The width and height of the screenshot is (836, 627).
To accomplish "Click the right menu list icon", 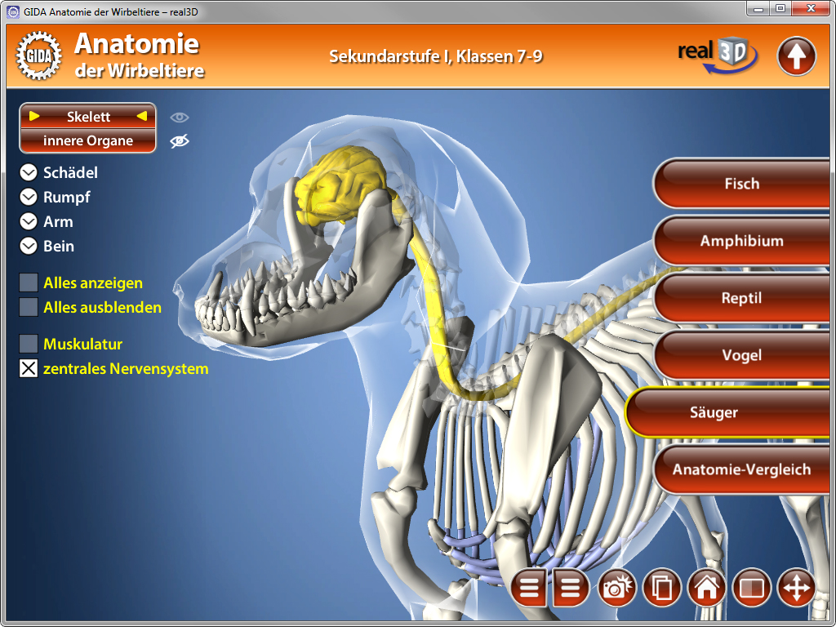I will [571, 588].
